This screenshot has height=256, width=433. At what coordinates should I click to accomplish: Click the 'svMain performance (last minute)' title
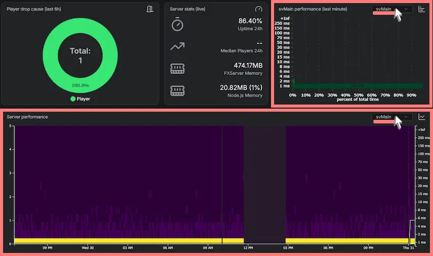coord(313,9)
